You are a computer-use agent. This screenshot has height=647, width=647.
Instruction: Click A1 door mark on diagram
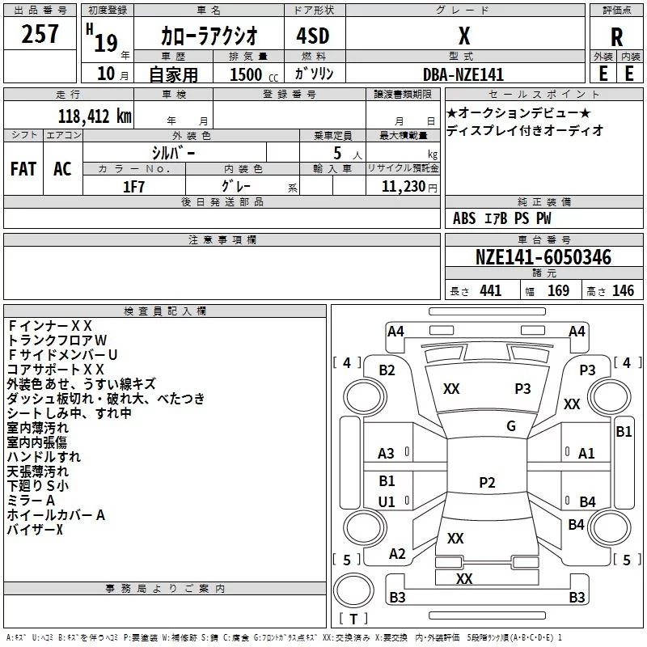click(x=586, y=454)
